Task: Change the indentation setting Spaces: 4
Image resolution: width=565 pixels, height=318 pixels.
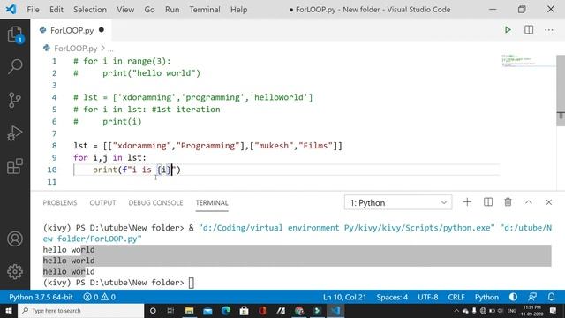Action: point(392,297)
